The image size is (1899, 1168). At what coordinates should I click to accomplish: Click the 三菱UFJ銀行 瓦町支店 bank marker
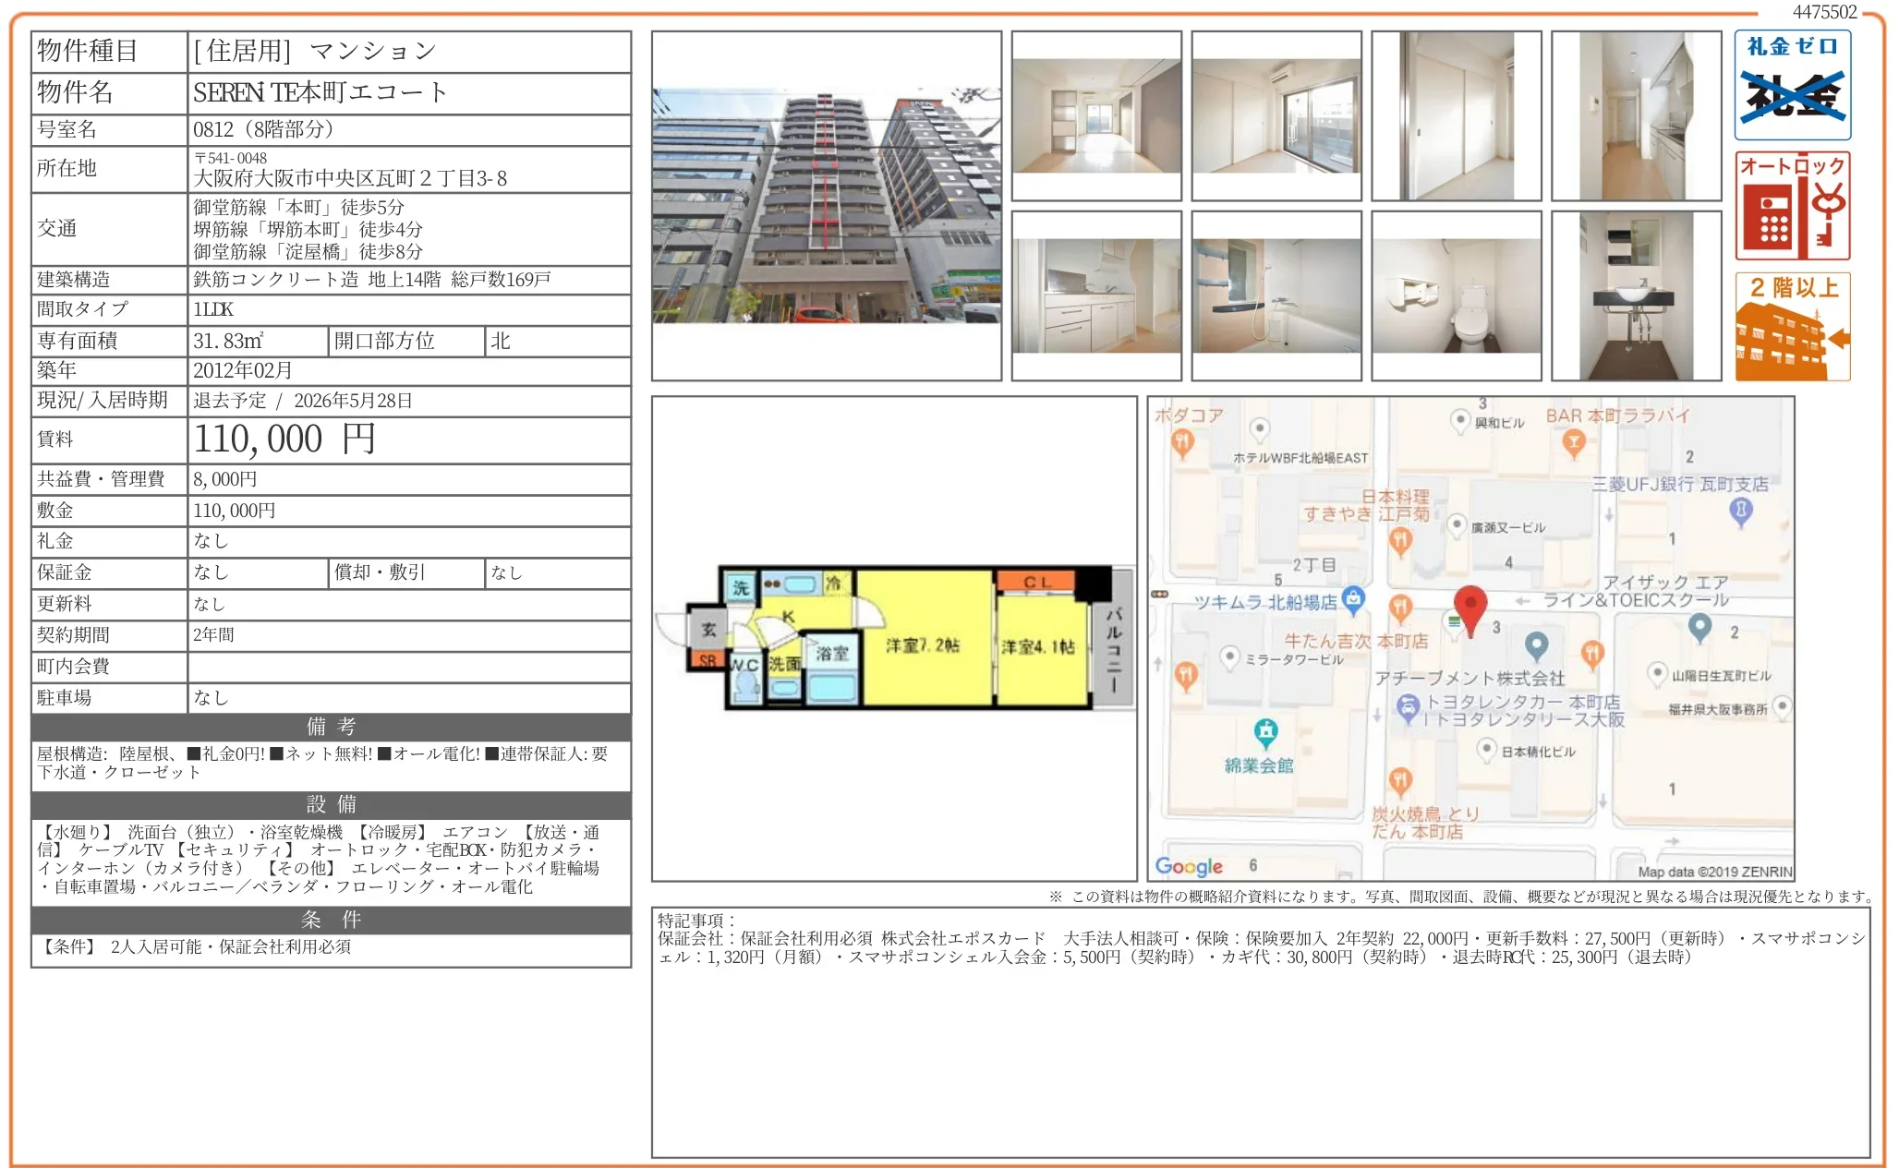coord(1740,511)
